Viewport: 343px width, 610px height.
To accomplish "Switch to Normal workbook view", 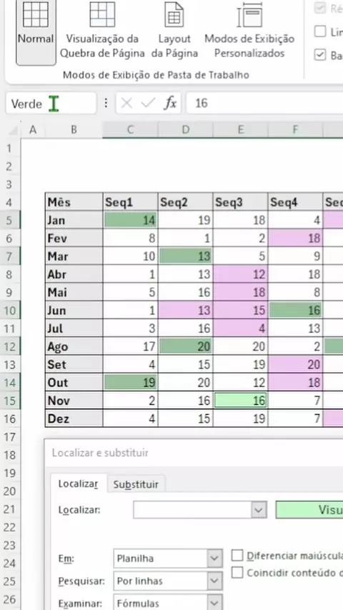I will pyautogui.click(x=36, y=32).
